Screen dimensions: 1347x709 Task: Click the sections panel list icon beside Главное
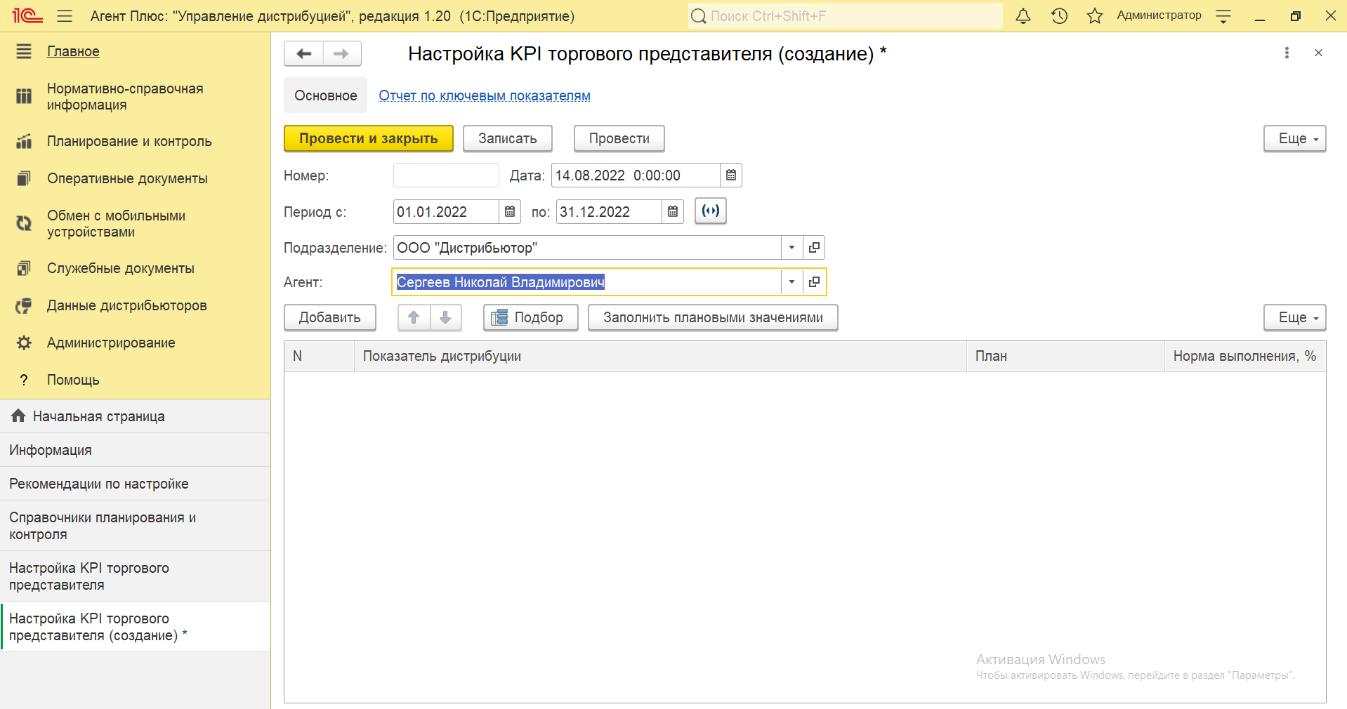pos(24,51)
